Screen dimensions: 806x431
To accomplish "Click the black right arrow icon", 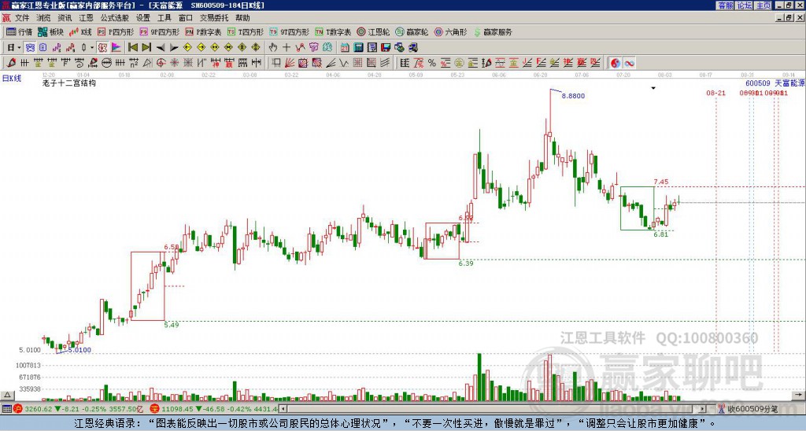I will coord(174,48).
